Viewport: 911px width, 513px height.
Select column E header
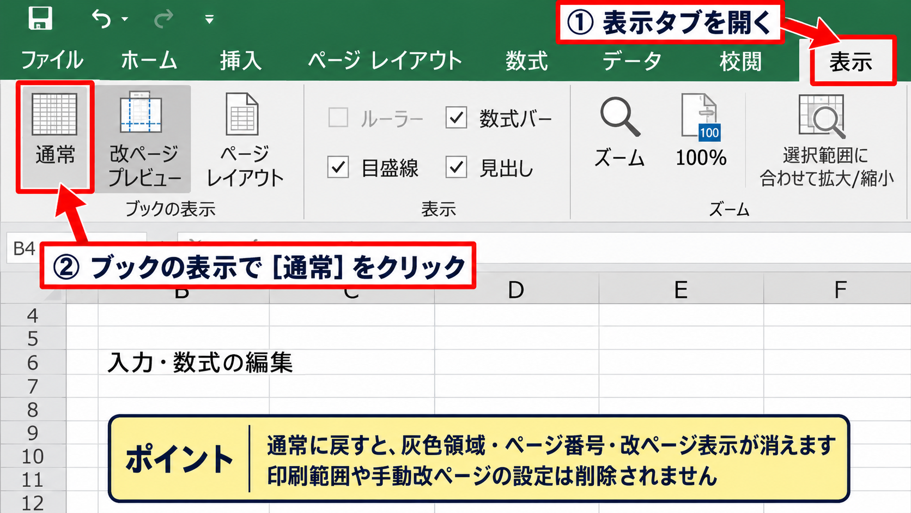681,289
